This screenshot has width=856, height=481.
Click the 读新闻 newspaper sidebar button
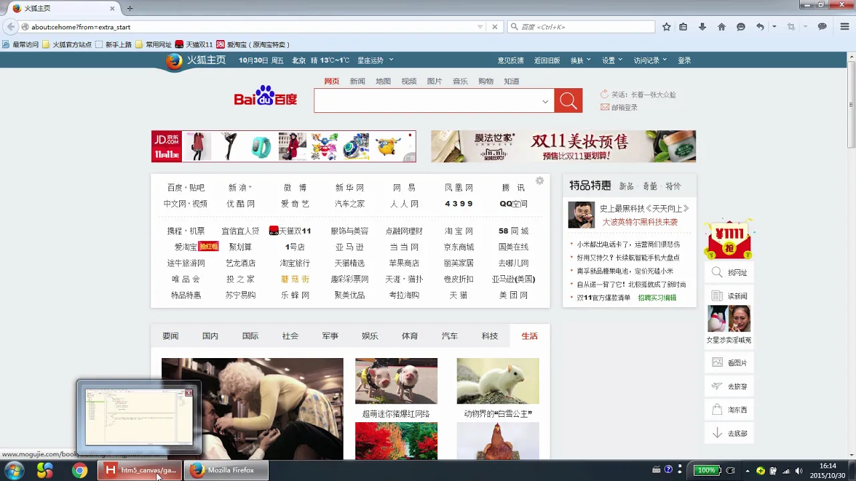(x=729, y=295)
